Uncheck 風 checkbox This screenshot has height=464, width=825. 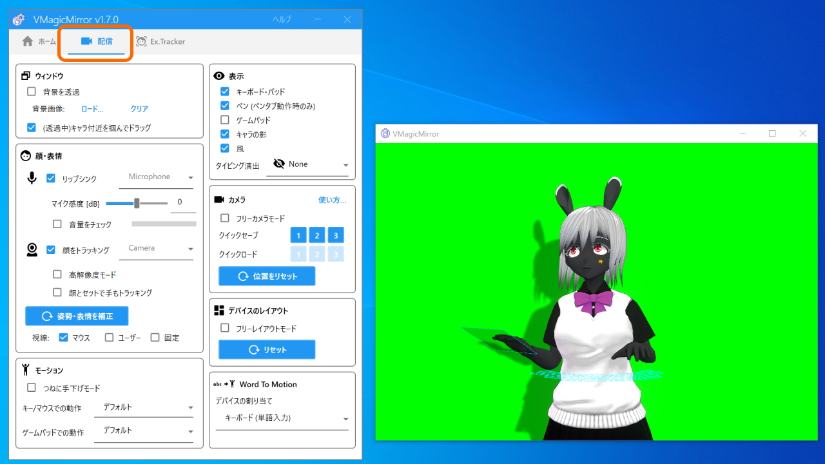(225, 148)
